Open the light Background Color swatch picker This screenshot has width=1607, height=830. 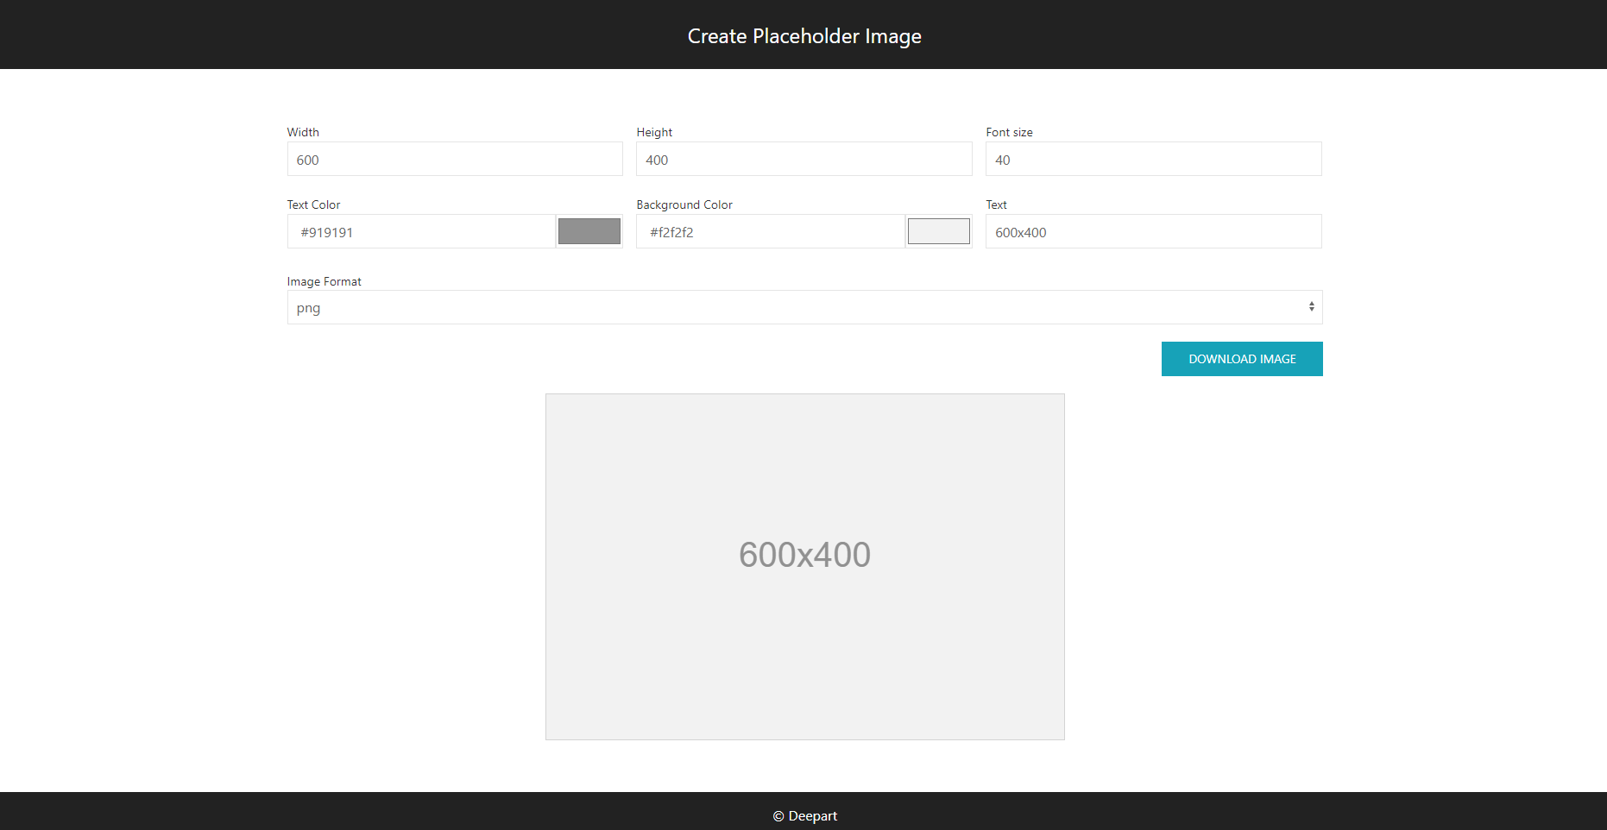click(x=939, y=231)
